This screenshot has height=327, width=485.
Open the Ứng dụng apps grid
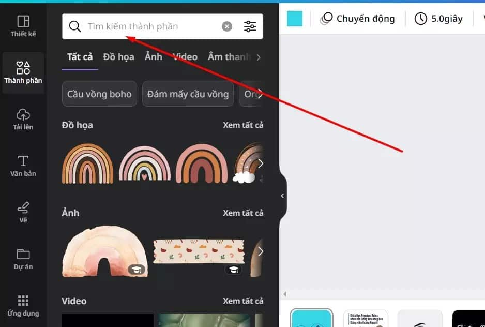point(23,305)
